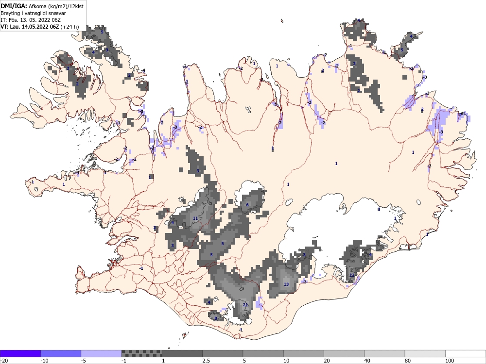Click the "8" value near the south coast

216,318
